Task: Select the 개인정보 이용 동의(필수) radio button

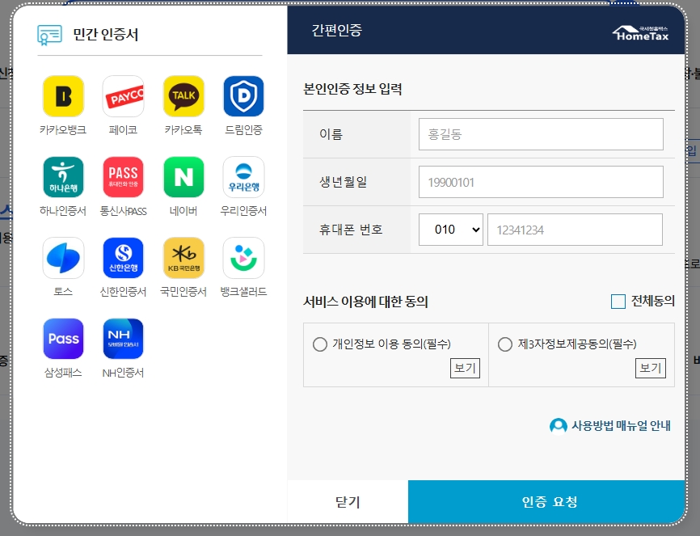Action: 319,344
